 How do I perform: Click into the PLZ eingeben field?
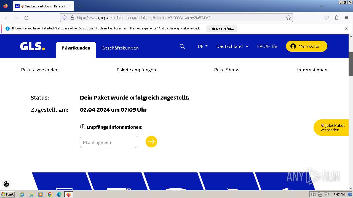point(109,142)
